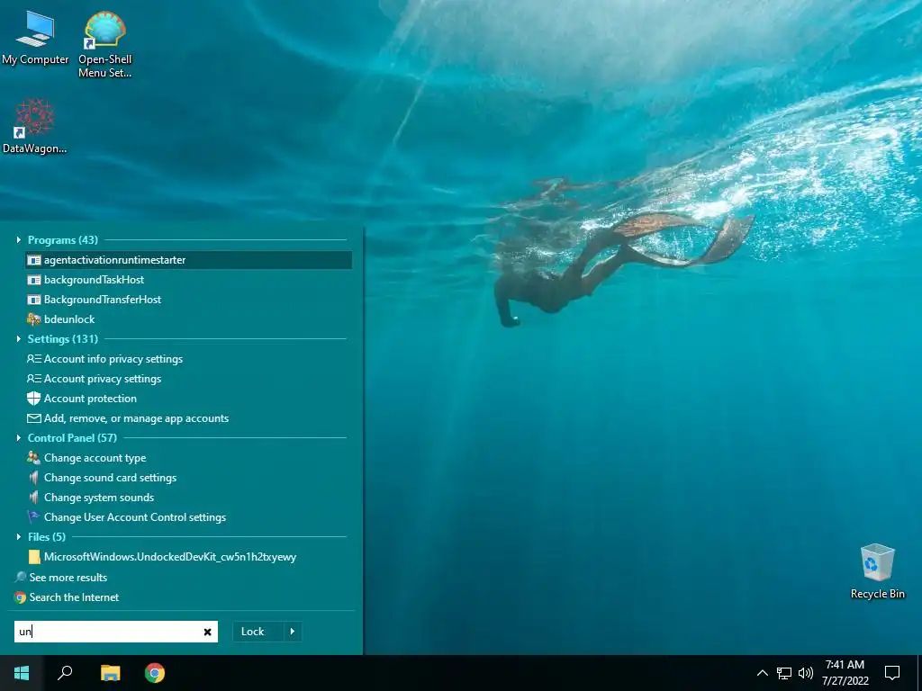Open taskbar search magnifier
The width and height of the screenshot is (922, 691).
click(x=65, y=673)
